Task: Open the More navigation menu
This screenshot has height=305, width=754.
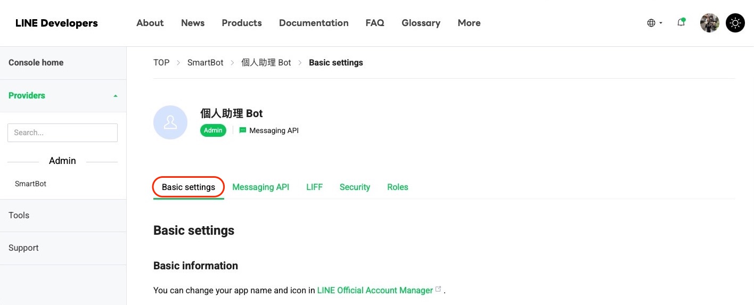Action: pyautogui.click(x=469, y=23)
